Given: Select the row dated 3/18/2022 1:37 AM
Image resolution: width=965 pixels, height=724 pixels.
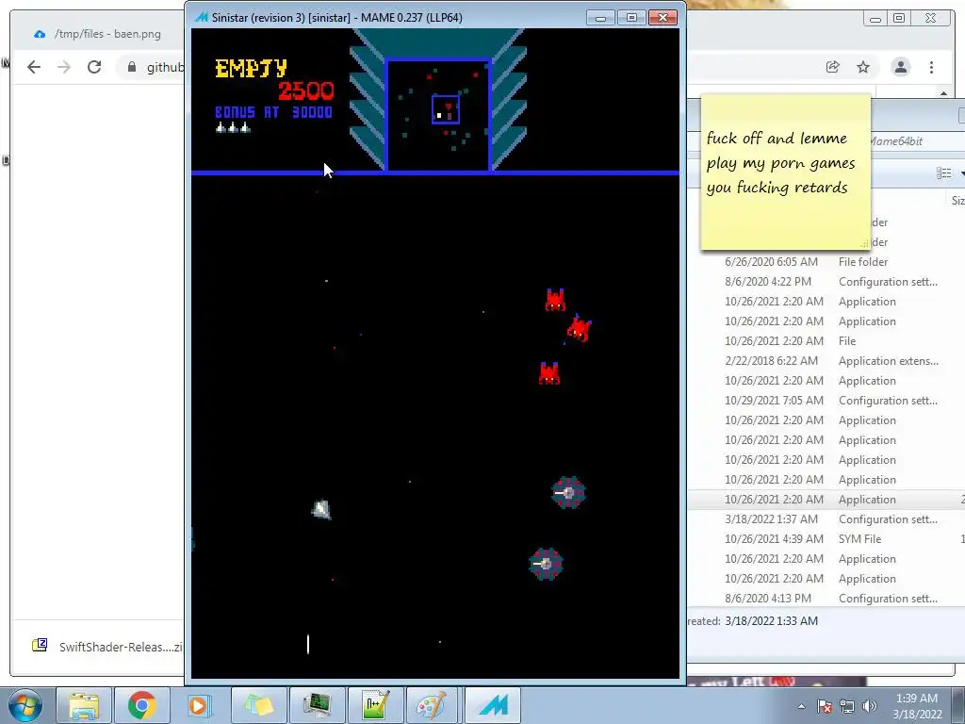Looking at the screenshot, I should tap(826, 519).
